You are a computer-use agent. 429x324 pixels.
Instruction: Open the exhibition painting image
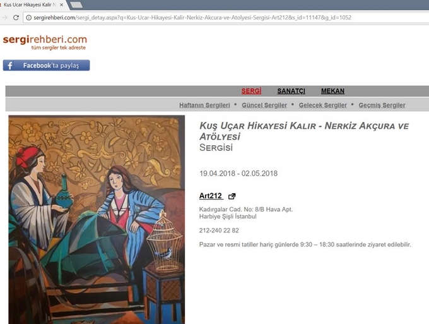click(97, 219)
